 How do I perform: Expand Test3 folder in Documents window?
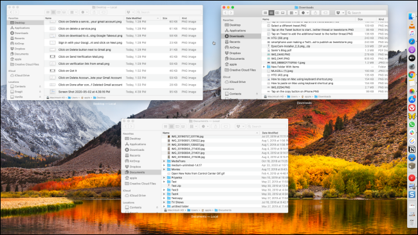coord(164,190)
